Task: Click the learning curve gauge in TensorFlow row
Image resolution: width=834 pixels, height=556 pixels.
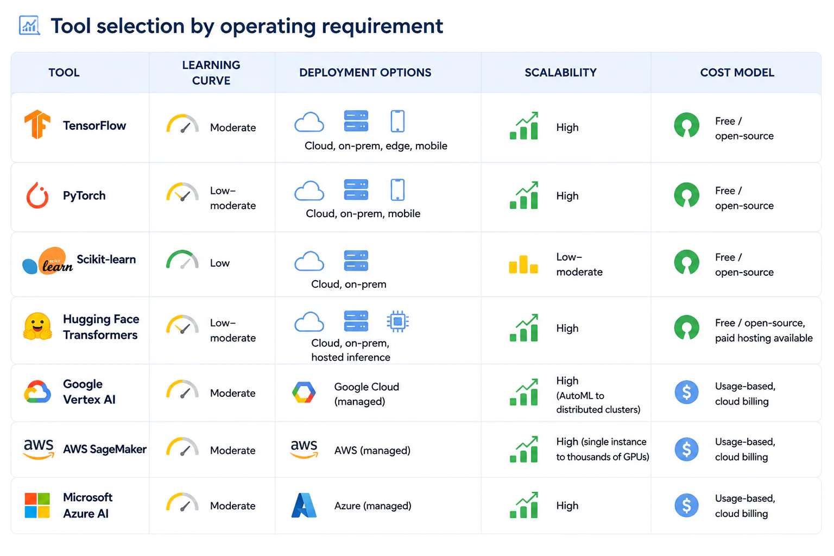Action: pos(182,124)
